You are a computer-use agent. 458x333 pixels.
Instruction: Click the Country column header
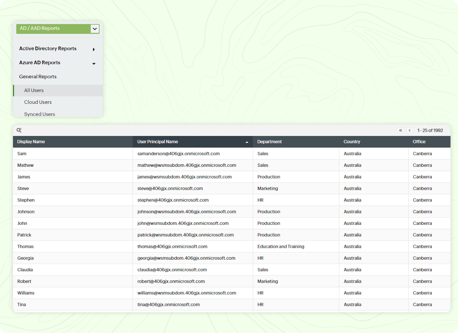click(352, 142)
